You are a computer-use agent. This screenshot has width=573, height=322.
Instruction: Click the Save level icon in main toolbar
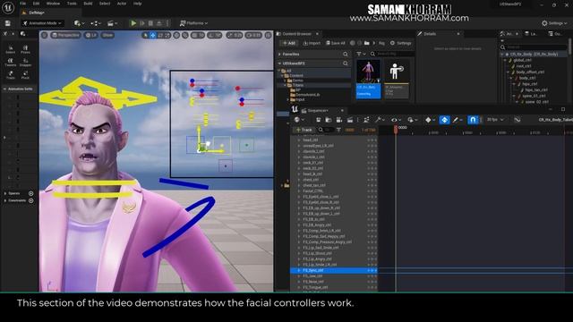point(8,23)
